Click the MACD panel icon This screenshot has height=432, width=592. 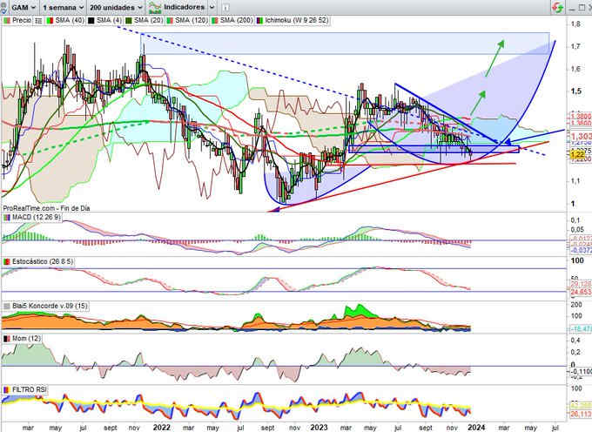point(7,218)
